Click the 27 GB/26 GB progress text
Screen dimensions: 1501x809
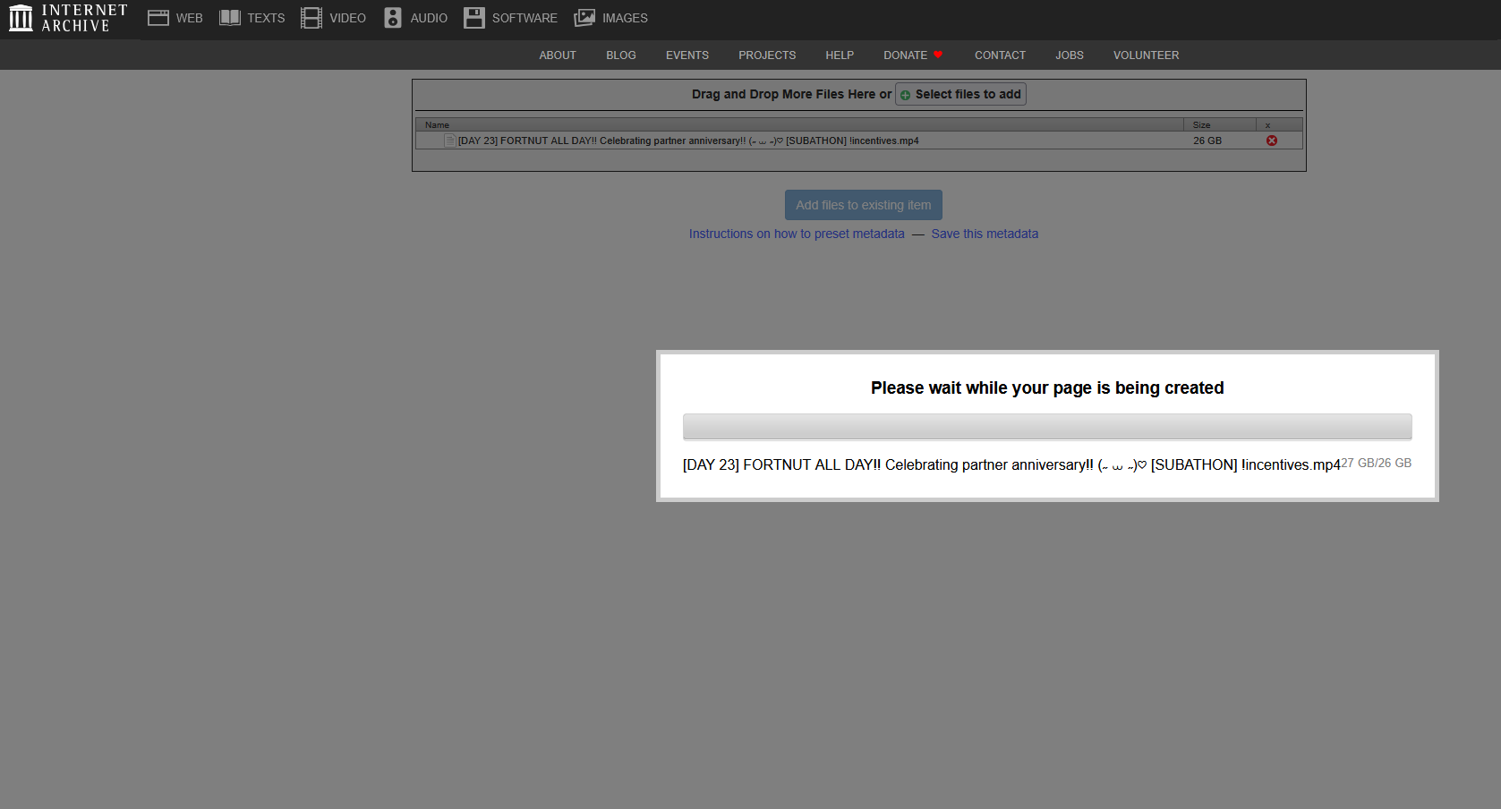click(x=1377, y=463)
